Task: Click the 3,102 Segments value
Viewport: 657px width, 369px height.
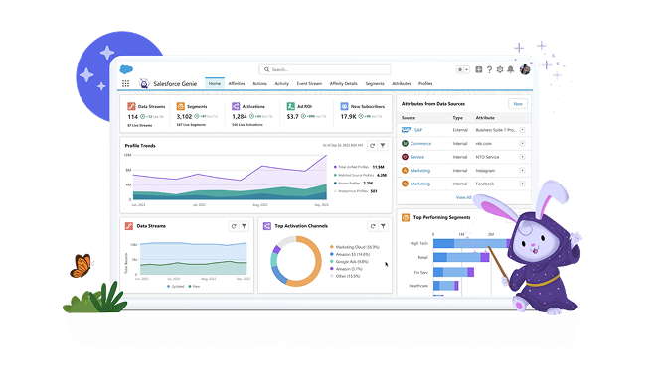Action: pos(184,117)
